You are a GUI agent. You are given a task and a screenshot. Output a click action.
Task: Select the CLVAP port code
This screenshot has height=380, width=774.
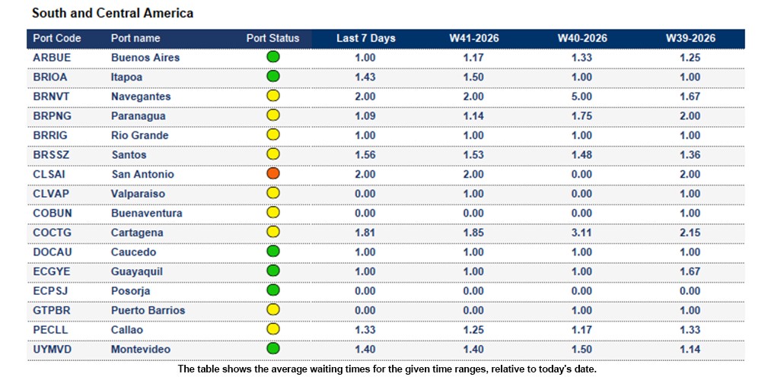tap(51, 194)
